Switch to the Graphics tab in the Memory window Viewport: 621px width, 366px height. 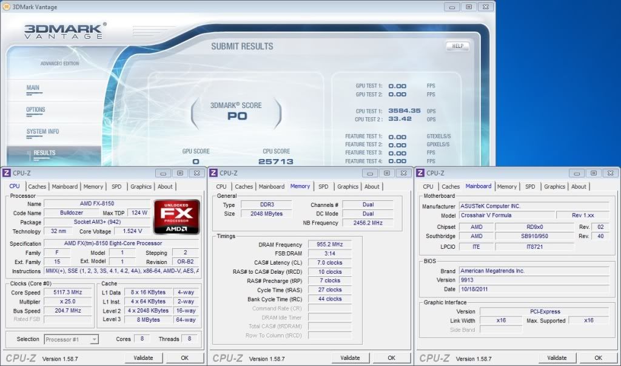(x=349, y=186)
